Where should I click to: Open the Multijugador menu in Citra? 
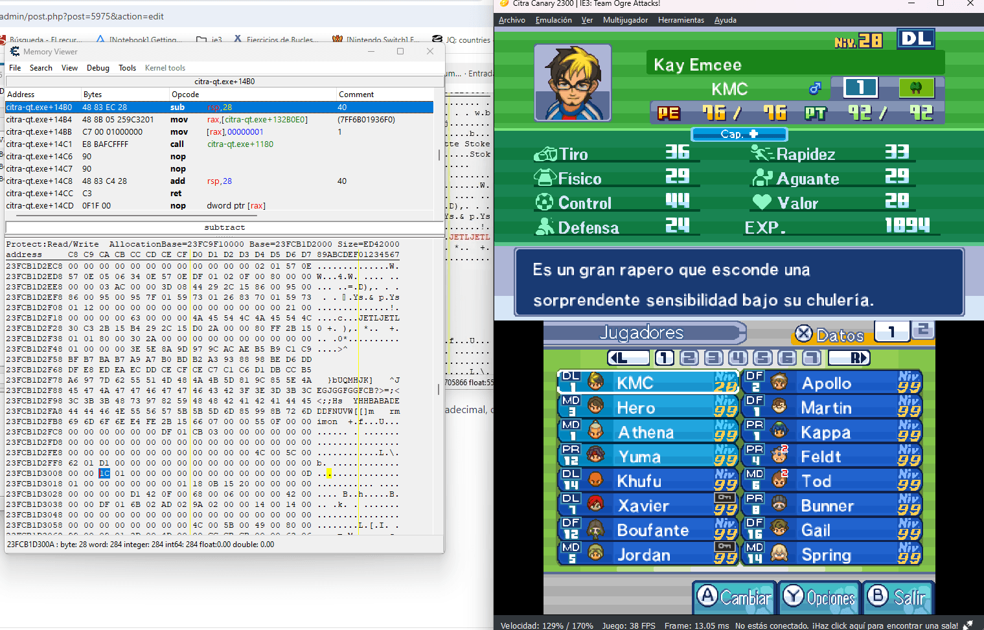pyautogui.click(x=625, y=20)
